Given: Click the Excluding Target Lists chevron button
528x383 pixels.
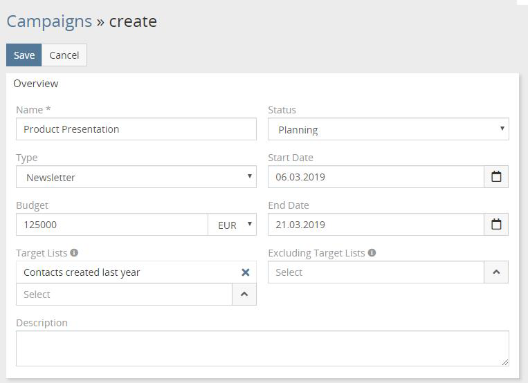Looking at the screenshot, I should click(x=496, y=272).
